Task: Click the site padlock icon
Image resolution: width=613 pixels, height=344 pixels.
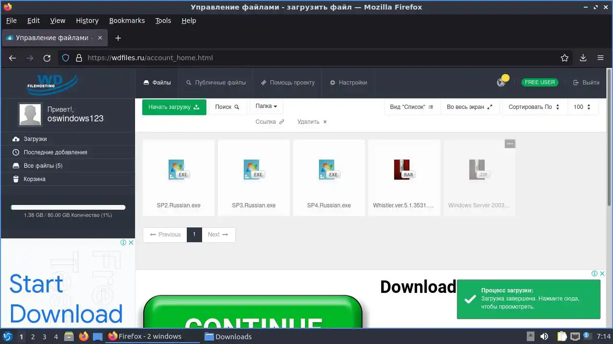Action: (79, 58)
